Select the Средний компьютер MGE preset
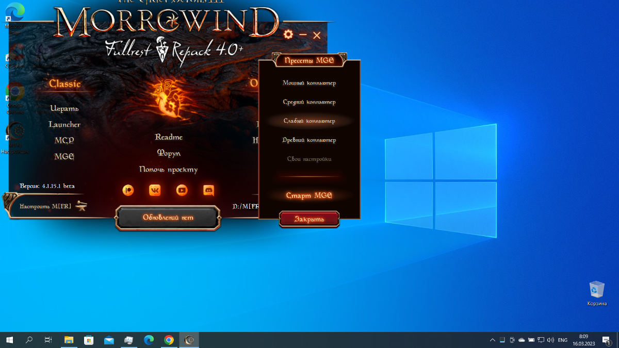Image resolution: width=619 pixels, height=348 pixels. coord(309,102)
